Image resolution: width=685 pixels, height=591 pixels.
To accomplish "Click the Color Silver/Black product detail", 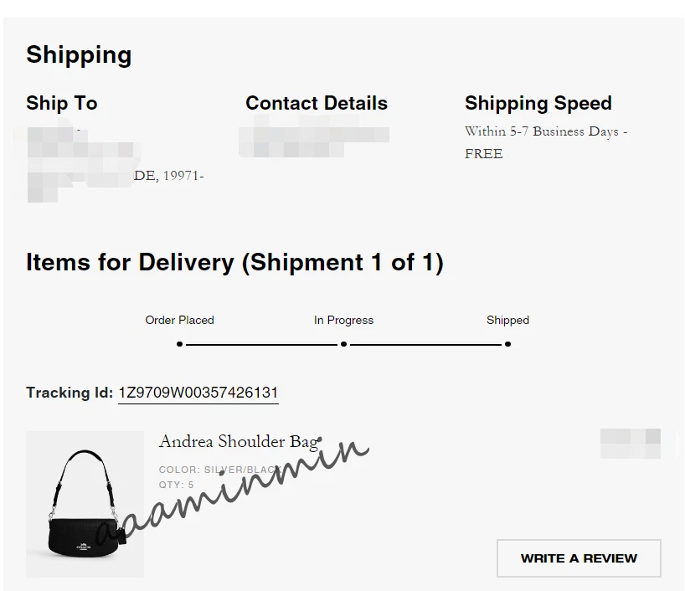I will 218,470.
